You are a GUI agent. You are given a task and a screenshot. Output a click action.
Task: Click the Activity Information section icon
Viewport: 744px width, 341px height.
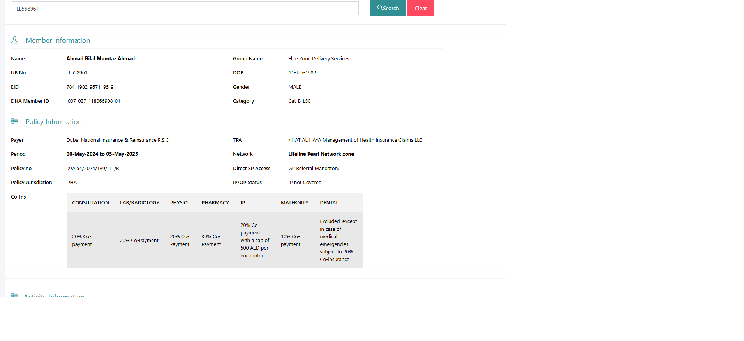(x=14, y=295)
